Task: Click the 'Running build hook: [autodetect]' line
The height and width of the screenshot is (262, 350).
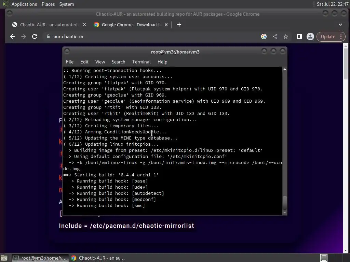Action: click(116, 193)
